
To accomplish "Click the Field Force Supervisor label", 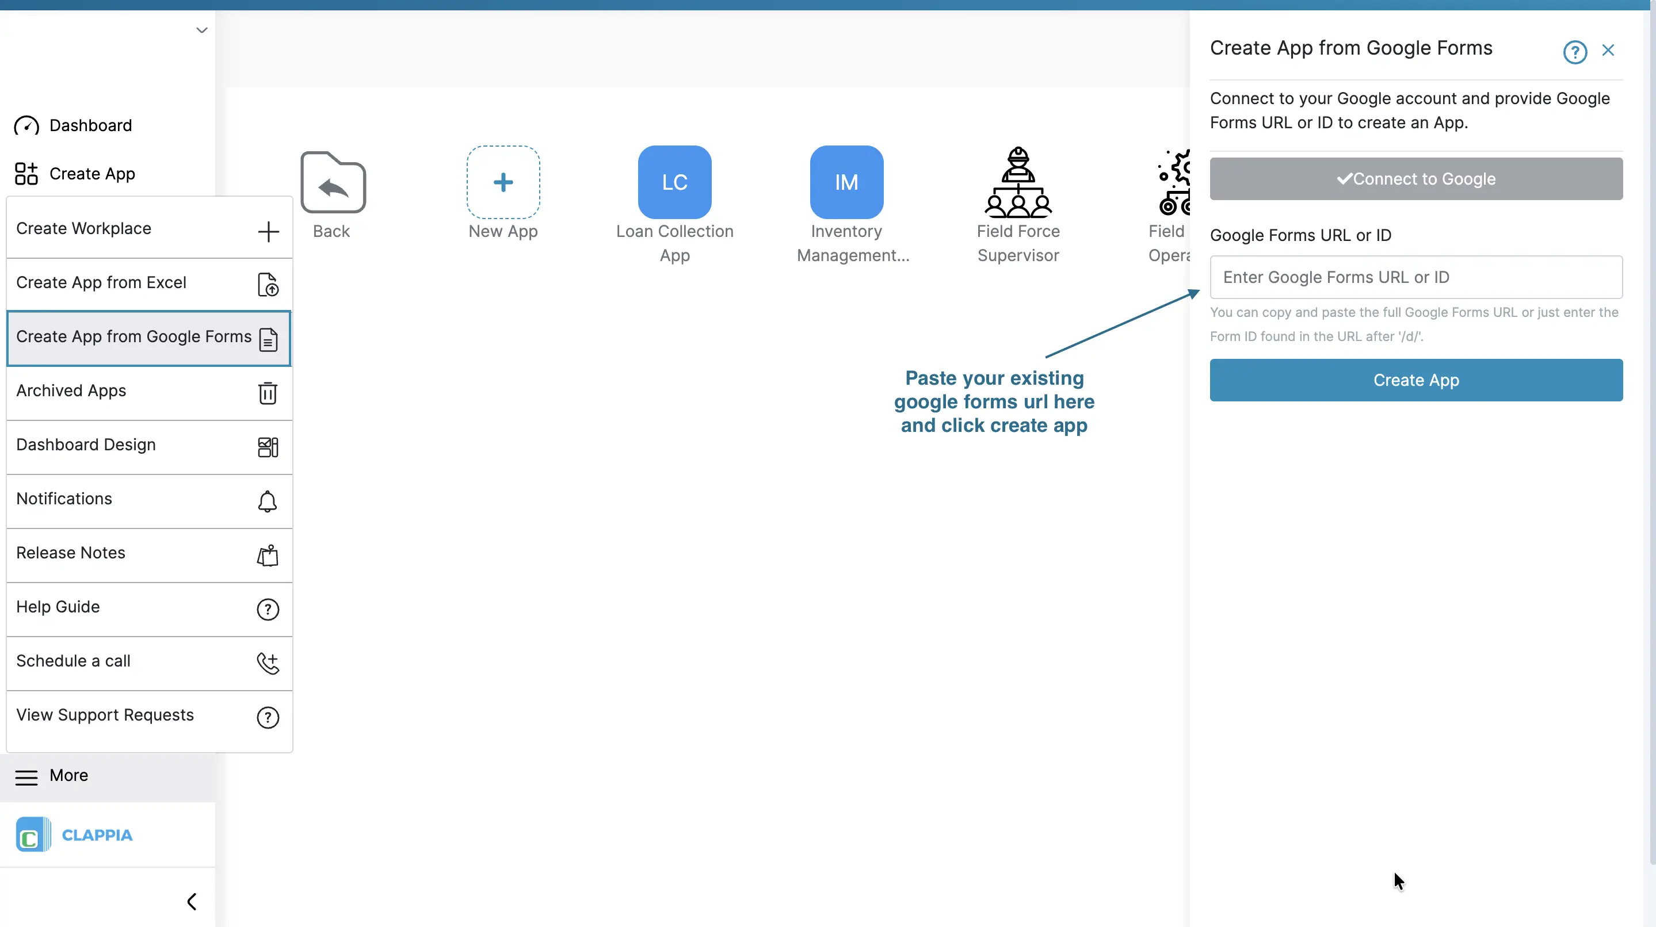I will click(x=1018, y=243).
